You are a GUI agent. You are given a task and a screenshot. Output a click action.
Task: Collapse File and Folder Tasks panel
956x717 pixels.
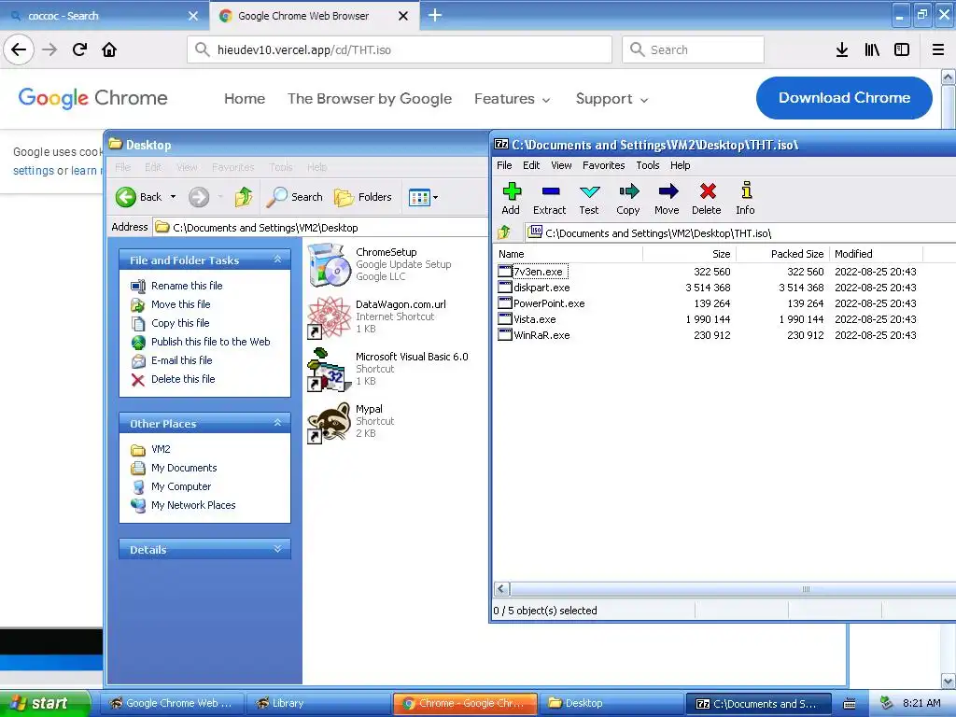coord(277,260)
